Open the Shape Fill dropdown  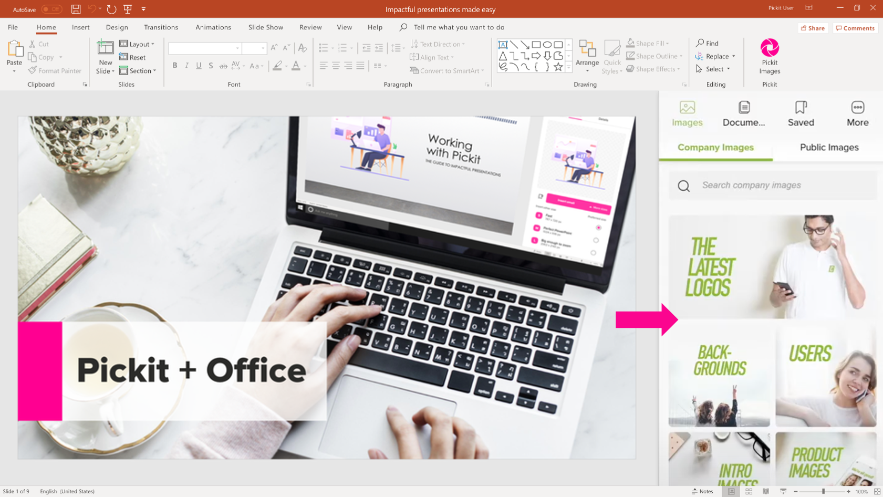coord(648,43)
